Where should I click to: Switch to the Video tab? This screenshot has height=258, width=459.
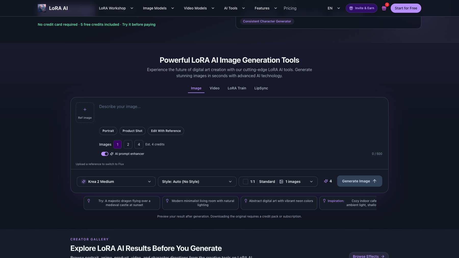(x=214, y=88)
